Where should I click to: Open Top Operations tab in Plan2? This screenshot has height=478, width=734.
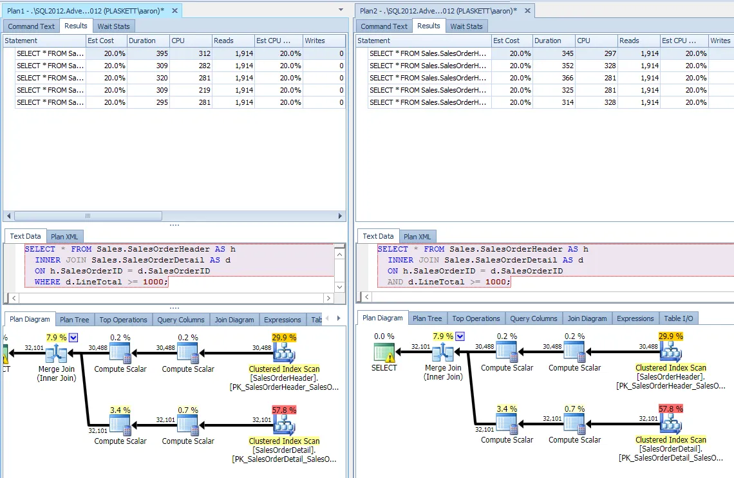(x=476, y=318)
